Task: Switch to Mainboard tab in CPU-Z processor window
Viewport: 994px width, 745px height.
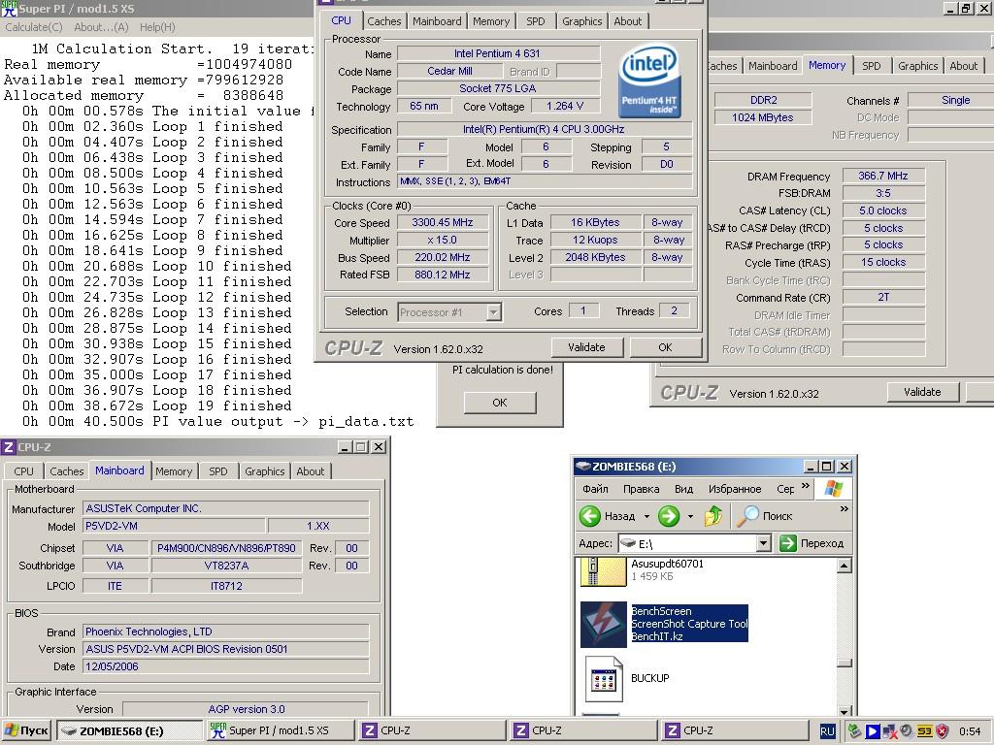Action: click(x=437, y=21)
